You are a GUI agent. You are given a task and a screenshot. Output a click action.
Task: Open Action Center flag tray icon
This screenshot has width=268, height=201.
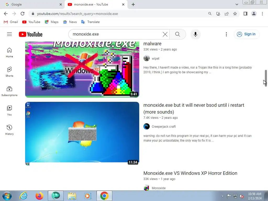[229, 196]
